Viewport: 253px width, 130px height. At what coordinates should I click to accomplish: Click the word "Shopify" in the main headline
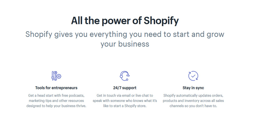pyautogui.click(x=161, y=21)
